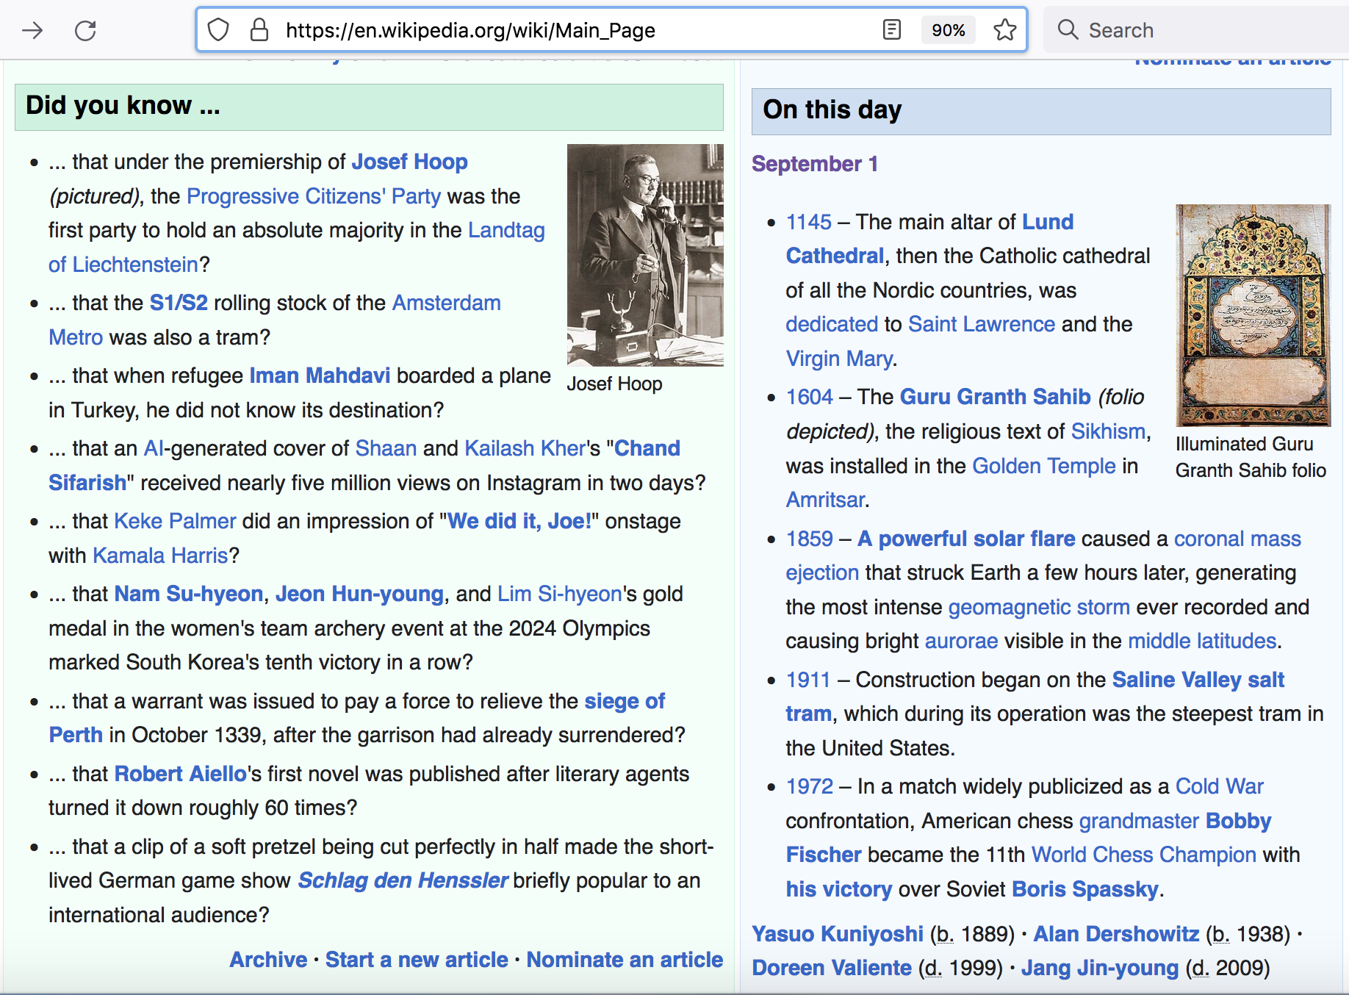
Task: Open the grandmaster link
Action: point(1139,821)
